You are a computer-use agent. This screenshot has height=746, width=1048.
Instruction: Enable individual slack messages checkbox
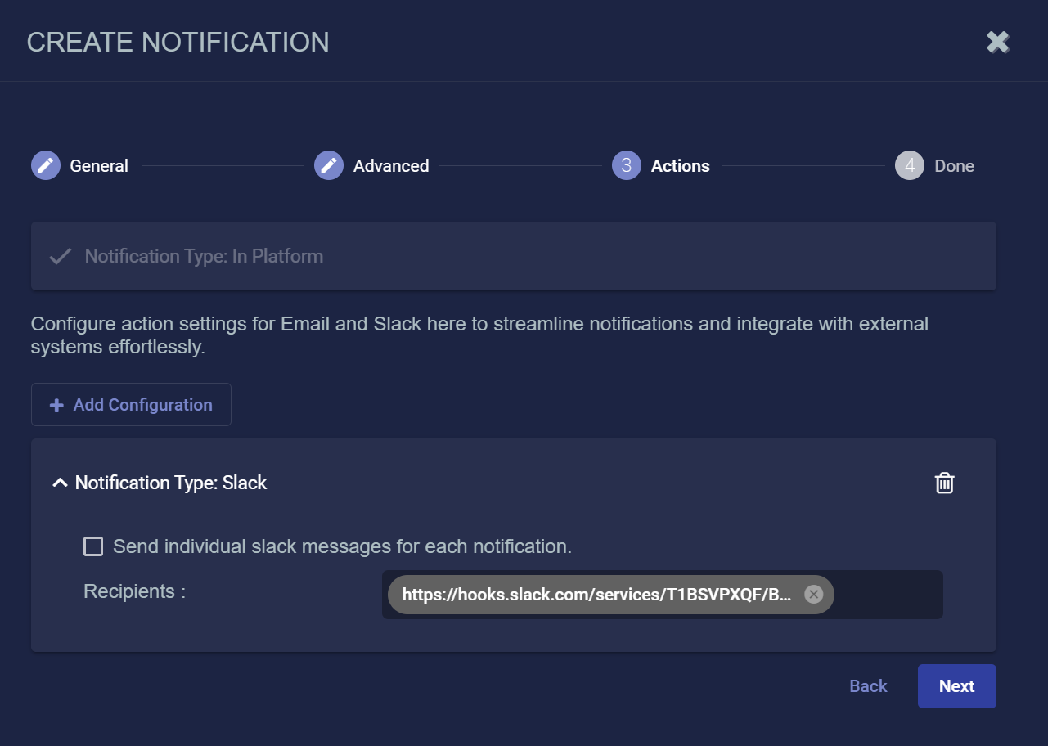tap(93, 546)
